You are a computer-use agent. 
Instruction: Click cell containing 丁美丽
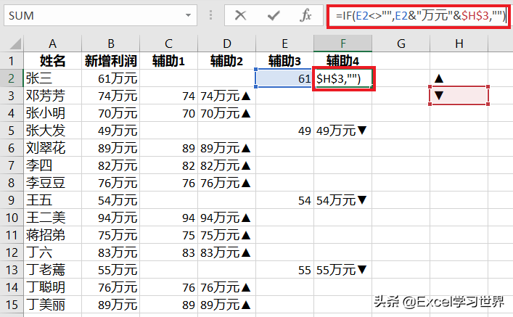pyautogui.click(x=52, y=305)
